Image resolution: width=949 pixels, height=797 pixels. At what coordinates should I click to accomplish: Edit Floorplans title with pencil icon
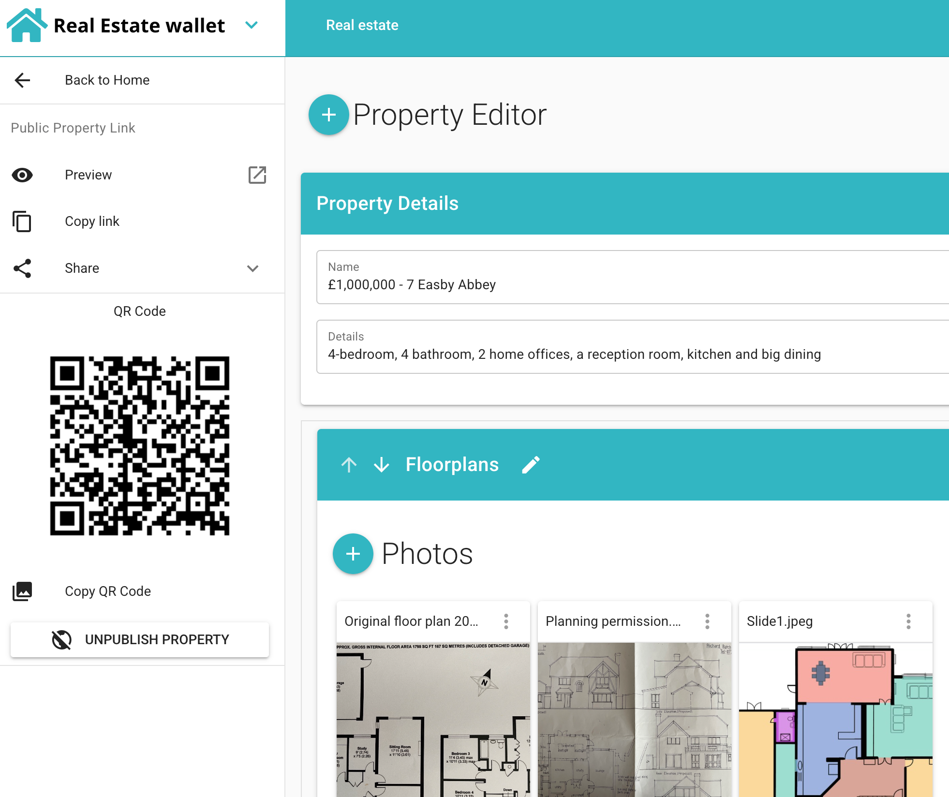pos(531,465)
